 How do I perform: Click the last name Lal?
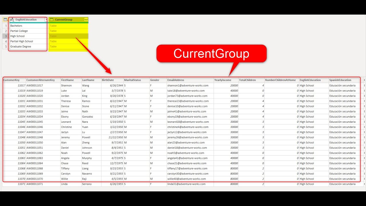point(84,91)
